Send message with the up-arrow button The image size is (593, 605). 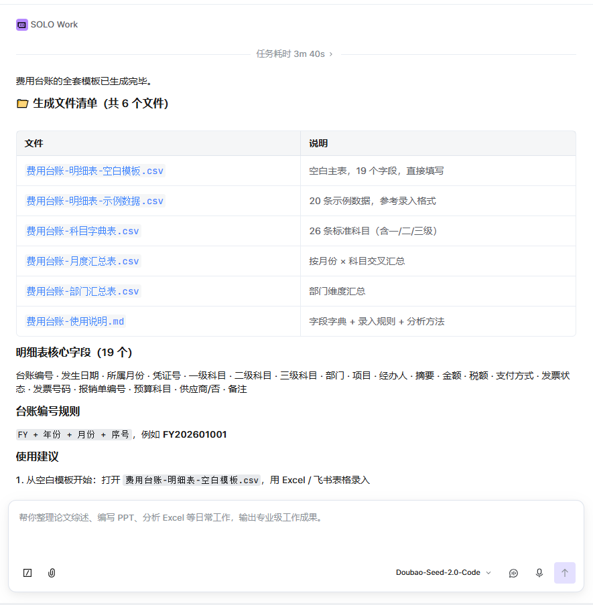click(x=565, y=573)
